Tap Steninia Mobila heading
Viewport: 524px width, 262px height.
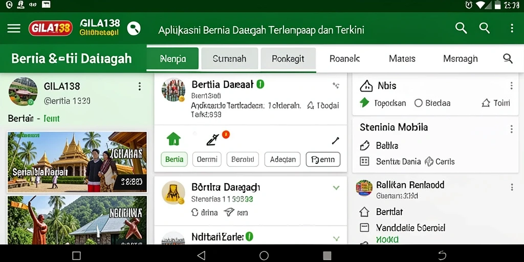coord(394,127)
